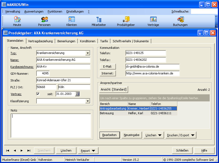This screenshot has height=163, width=219.
Task: Open the Verträge toolbar icon
Action: point(153,21)
